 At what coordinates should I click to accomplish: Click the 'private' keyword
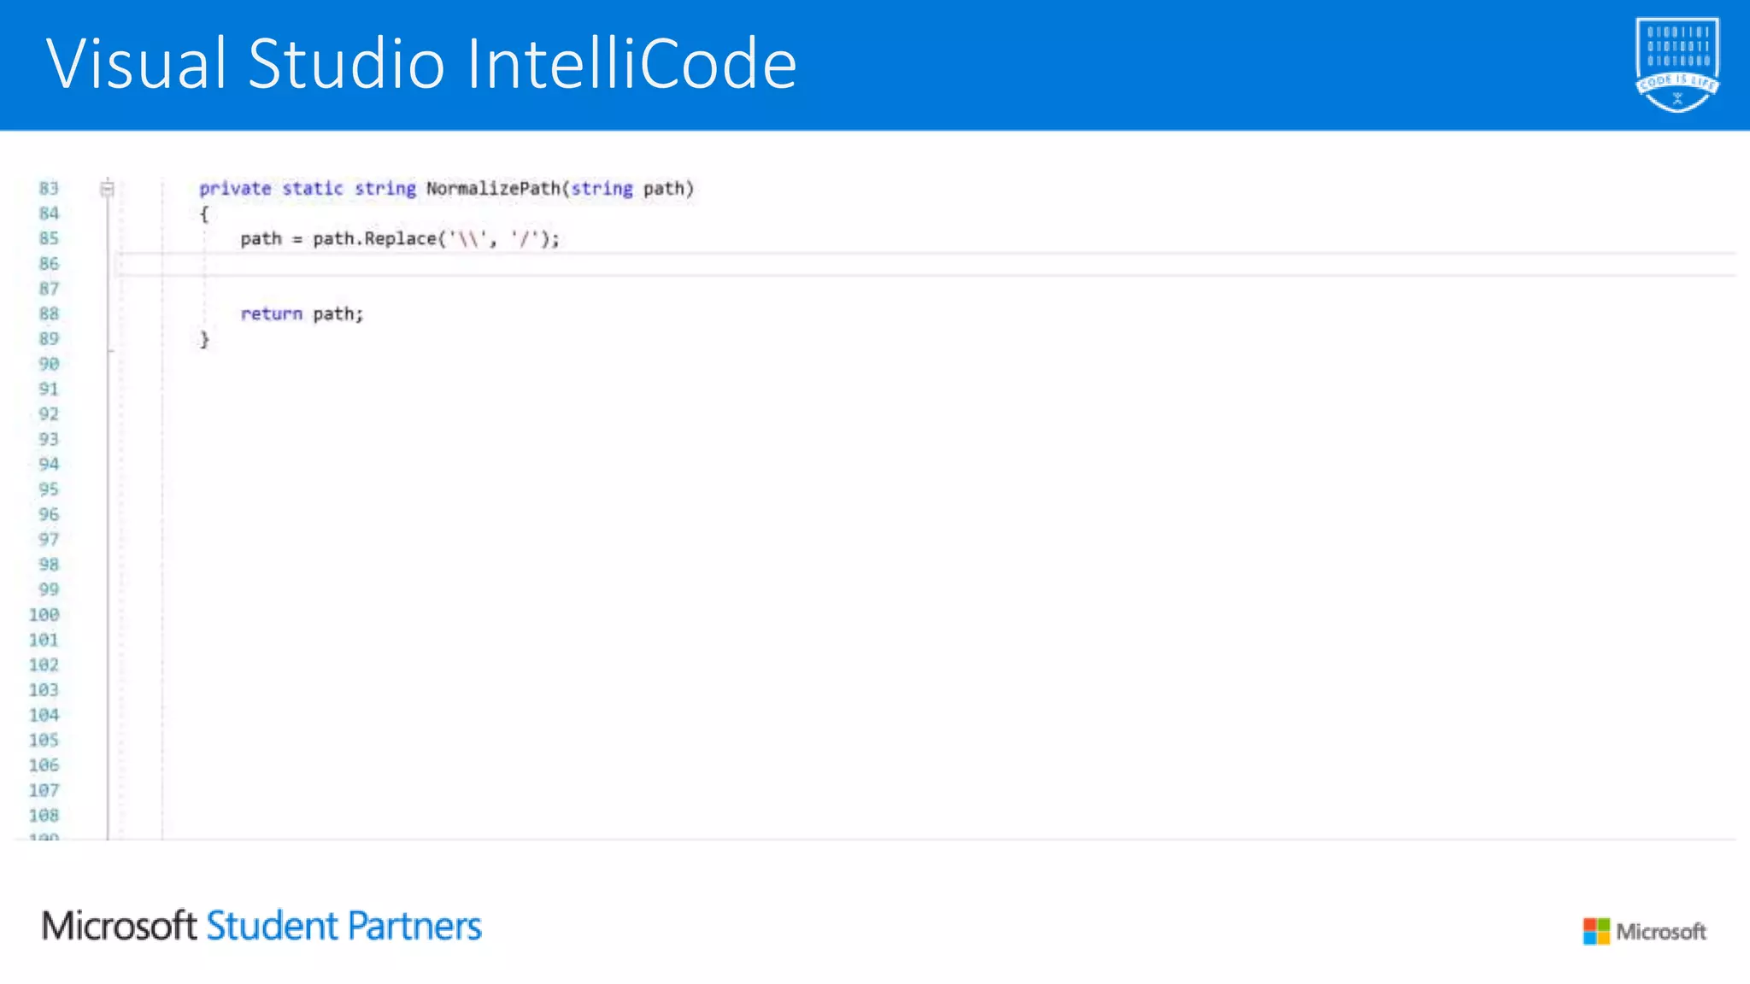tap(235, 189)
